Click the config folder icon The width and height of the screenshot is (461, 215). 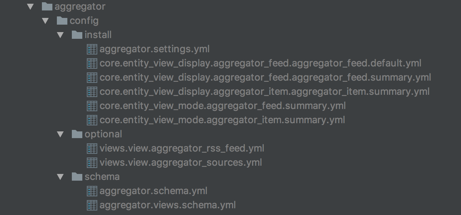(x=62, y=21)
